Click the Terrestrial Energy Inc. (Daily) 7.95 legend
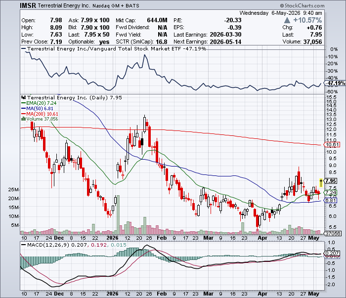 tap(75, 97)
